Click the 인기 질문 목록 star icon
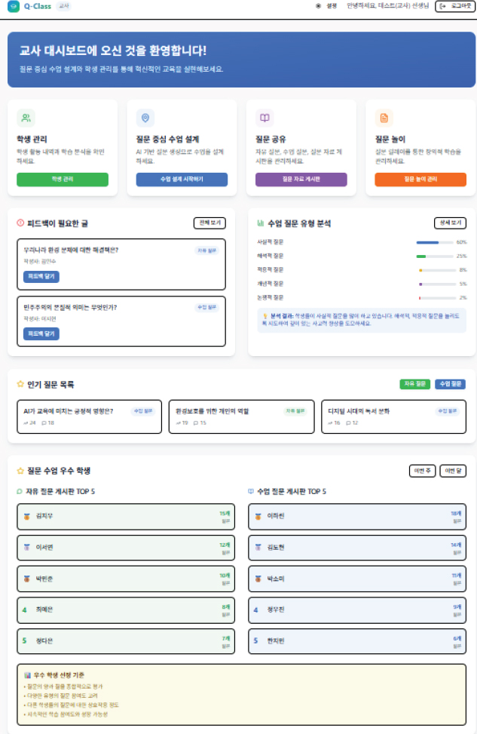This screenshot has height=734, width=477. click(20, 385)
